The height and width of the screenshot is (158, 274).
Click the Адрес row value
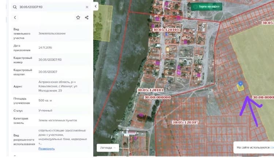tap(58, 86)
